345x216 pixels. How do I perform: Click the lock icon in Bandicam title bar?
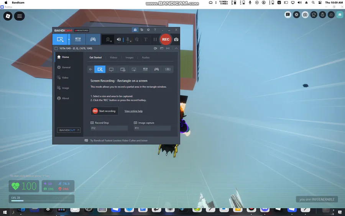point(135,29)
